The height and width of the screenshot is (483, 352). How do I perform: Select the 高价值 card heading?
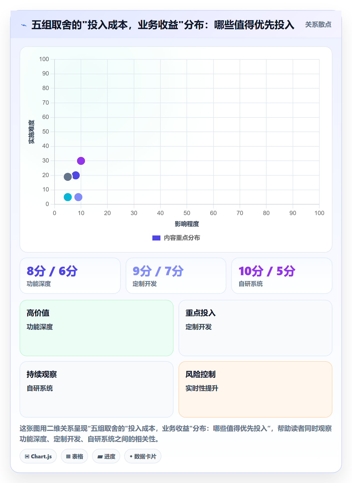click(38, 313)
